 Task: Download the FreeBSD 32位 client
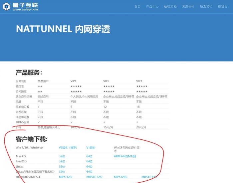[x=62, y=161]
